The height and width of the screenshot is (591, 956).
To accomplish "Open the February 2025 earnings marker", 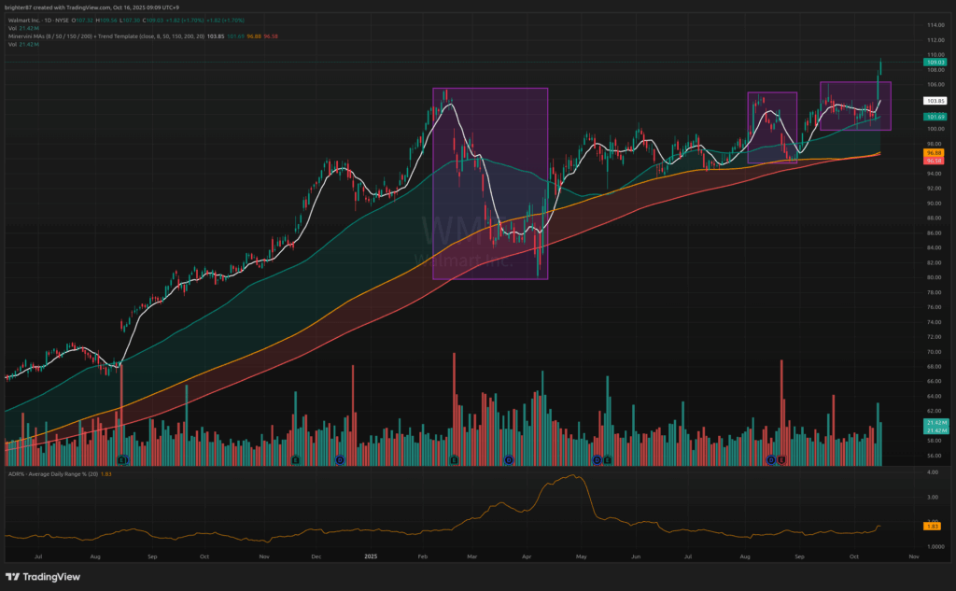I will [x=454, y=459].
